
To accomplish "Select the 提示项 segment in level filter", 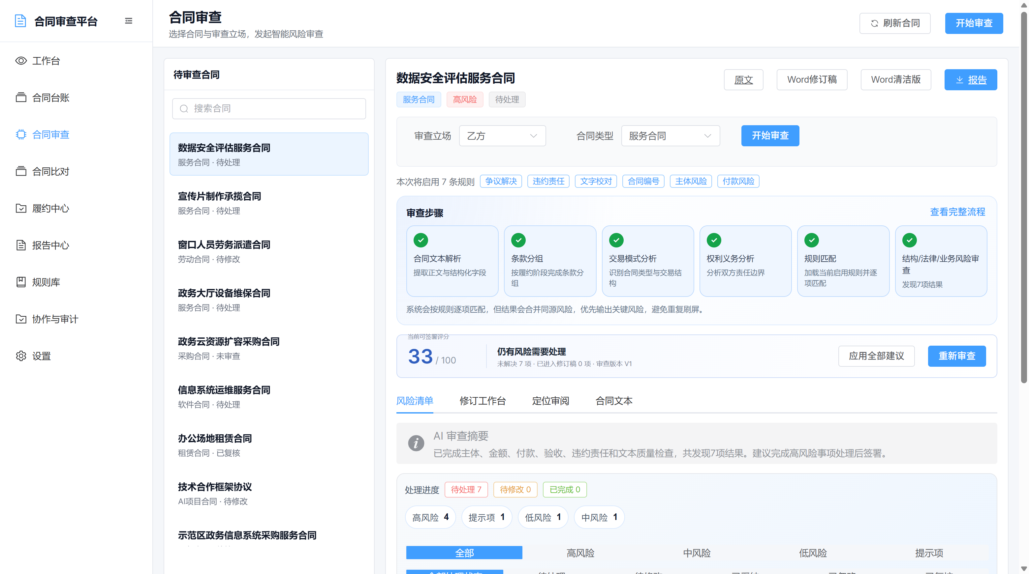I will tap(929, 553).
